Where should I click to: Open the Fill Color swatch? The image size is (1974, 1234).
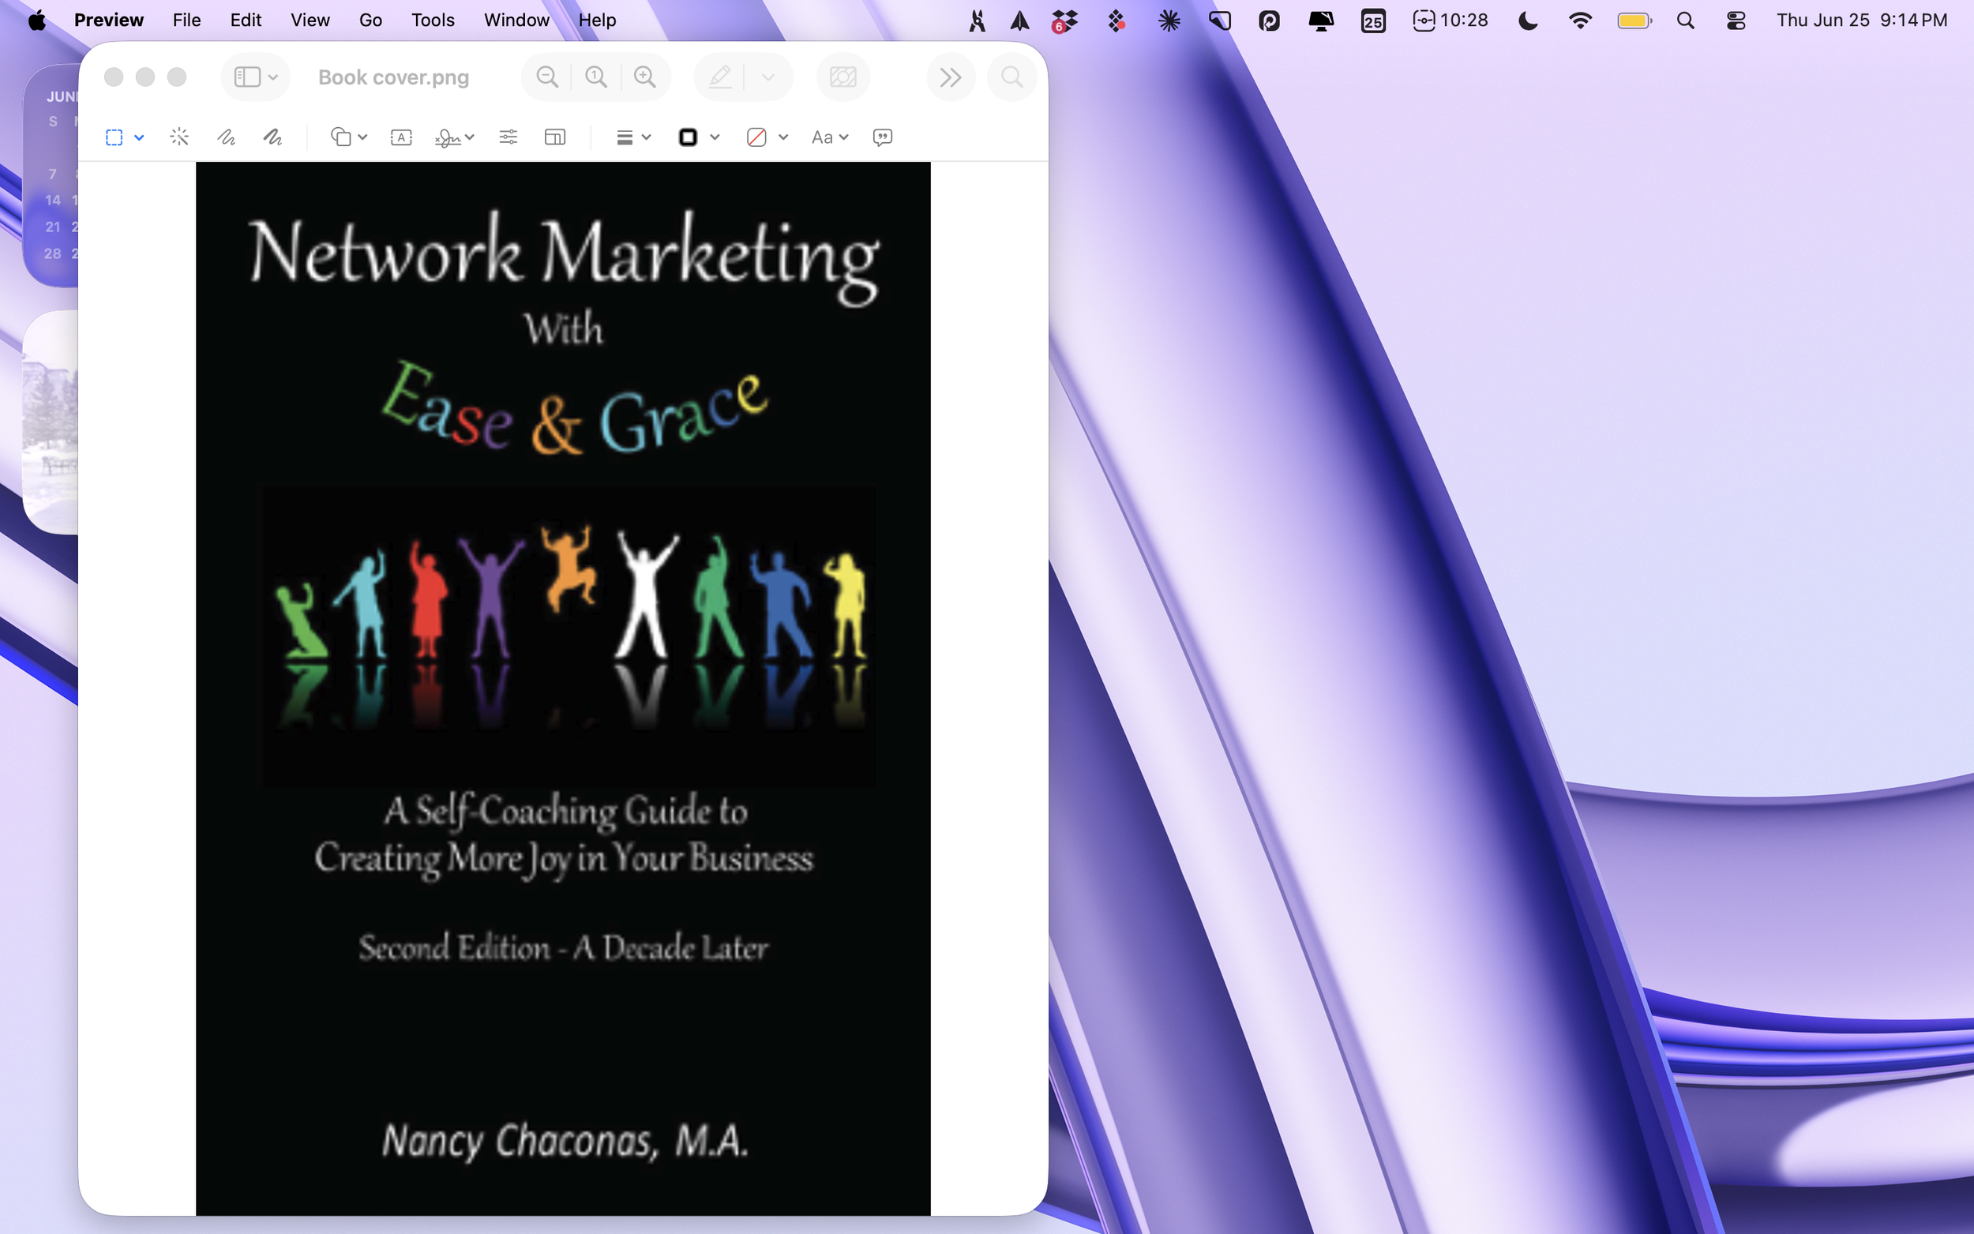[x=756, y=137]
